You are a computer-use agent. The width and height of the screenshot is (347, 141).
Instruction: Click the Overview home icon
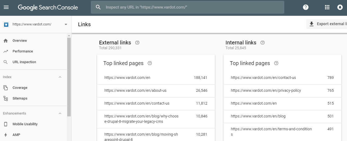coord(6,41)
